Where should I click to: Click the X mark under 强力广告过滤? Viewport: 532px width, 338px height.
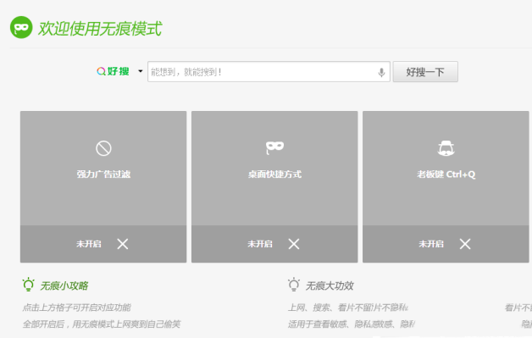click(123, 244)
